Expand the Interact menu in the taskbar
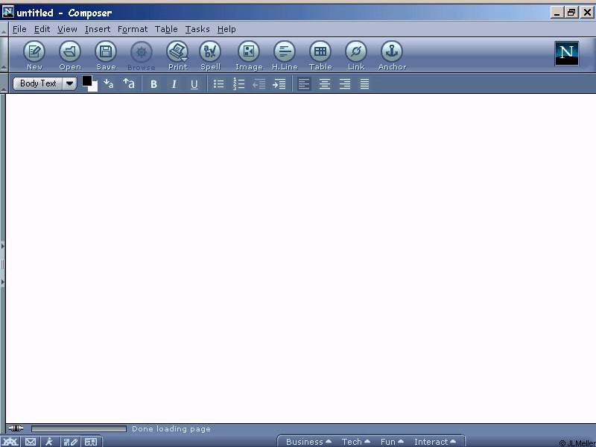Viewport: 596px width, 447px height. (435, 442)
